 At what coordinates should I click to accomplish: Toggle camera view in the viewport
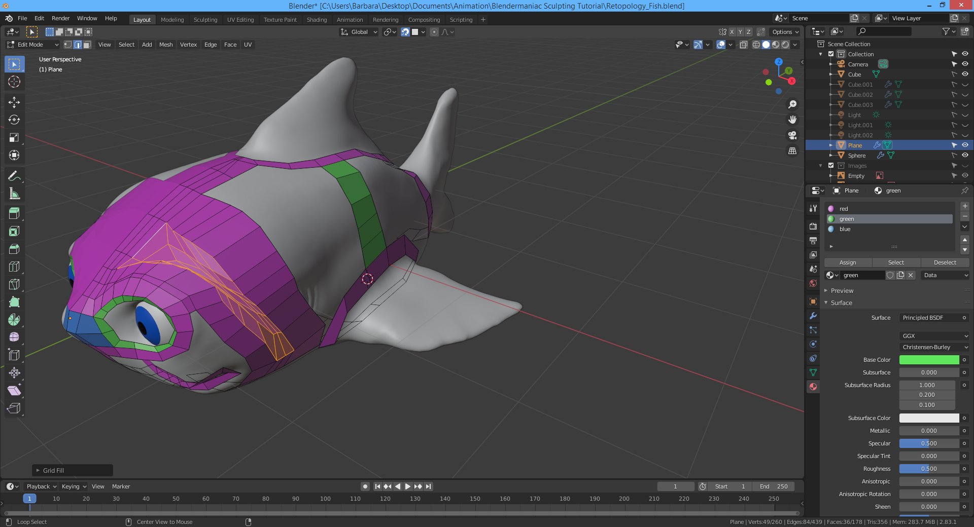click(792, 135)
